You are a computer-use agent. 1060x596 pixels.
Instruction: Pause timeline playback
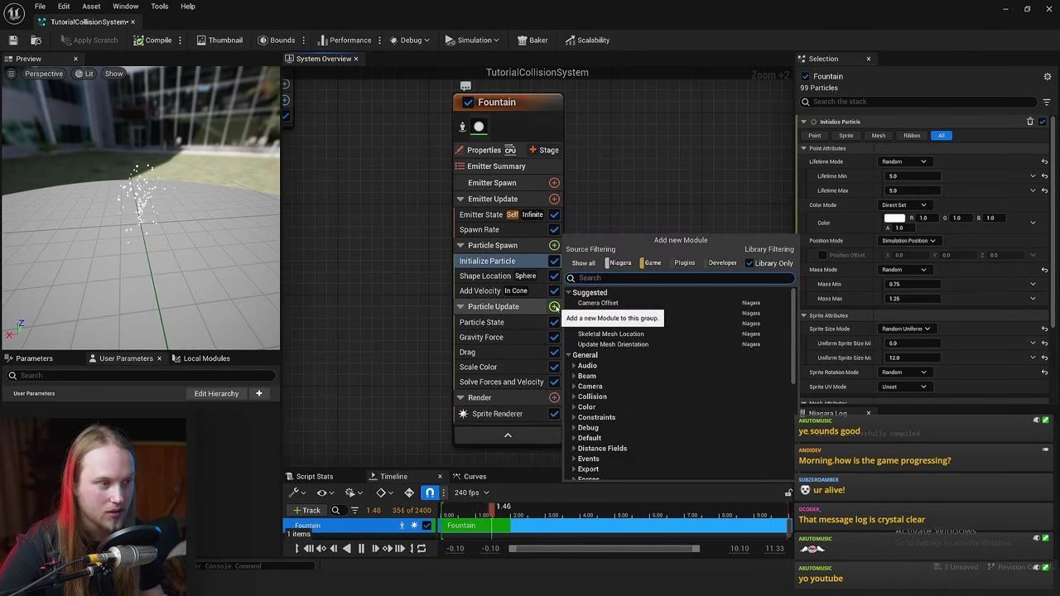(361, 548)
